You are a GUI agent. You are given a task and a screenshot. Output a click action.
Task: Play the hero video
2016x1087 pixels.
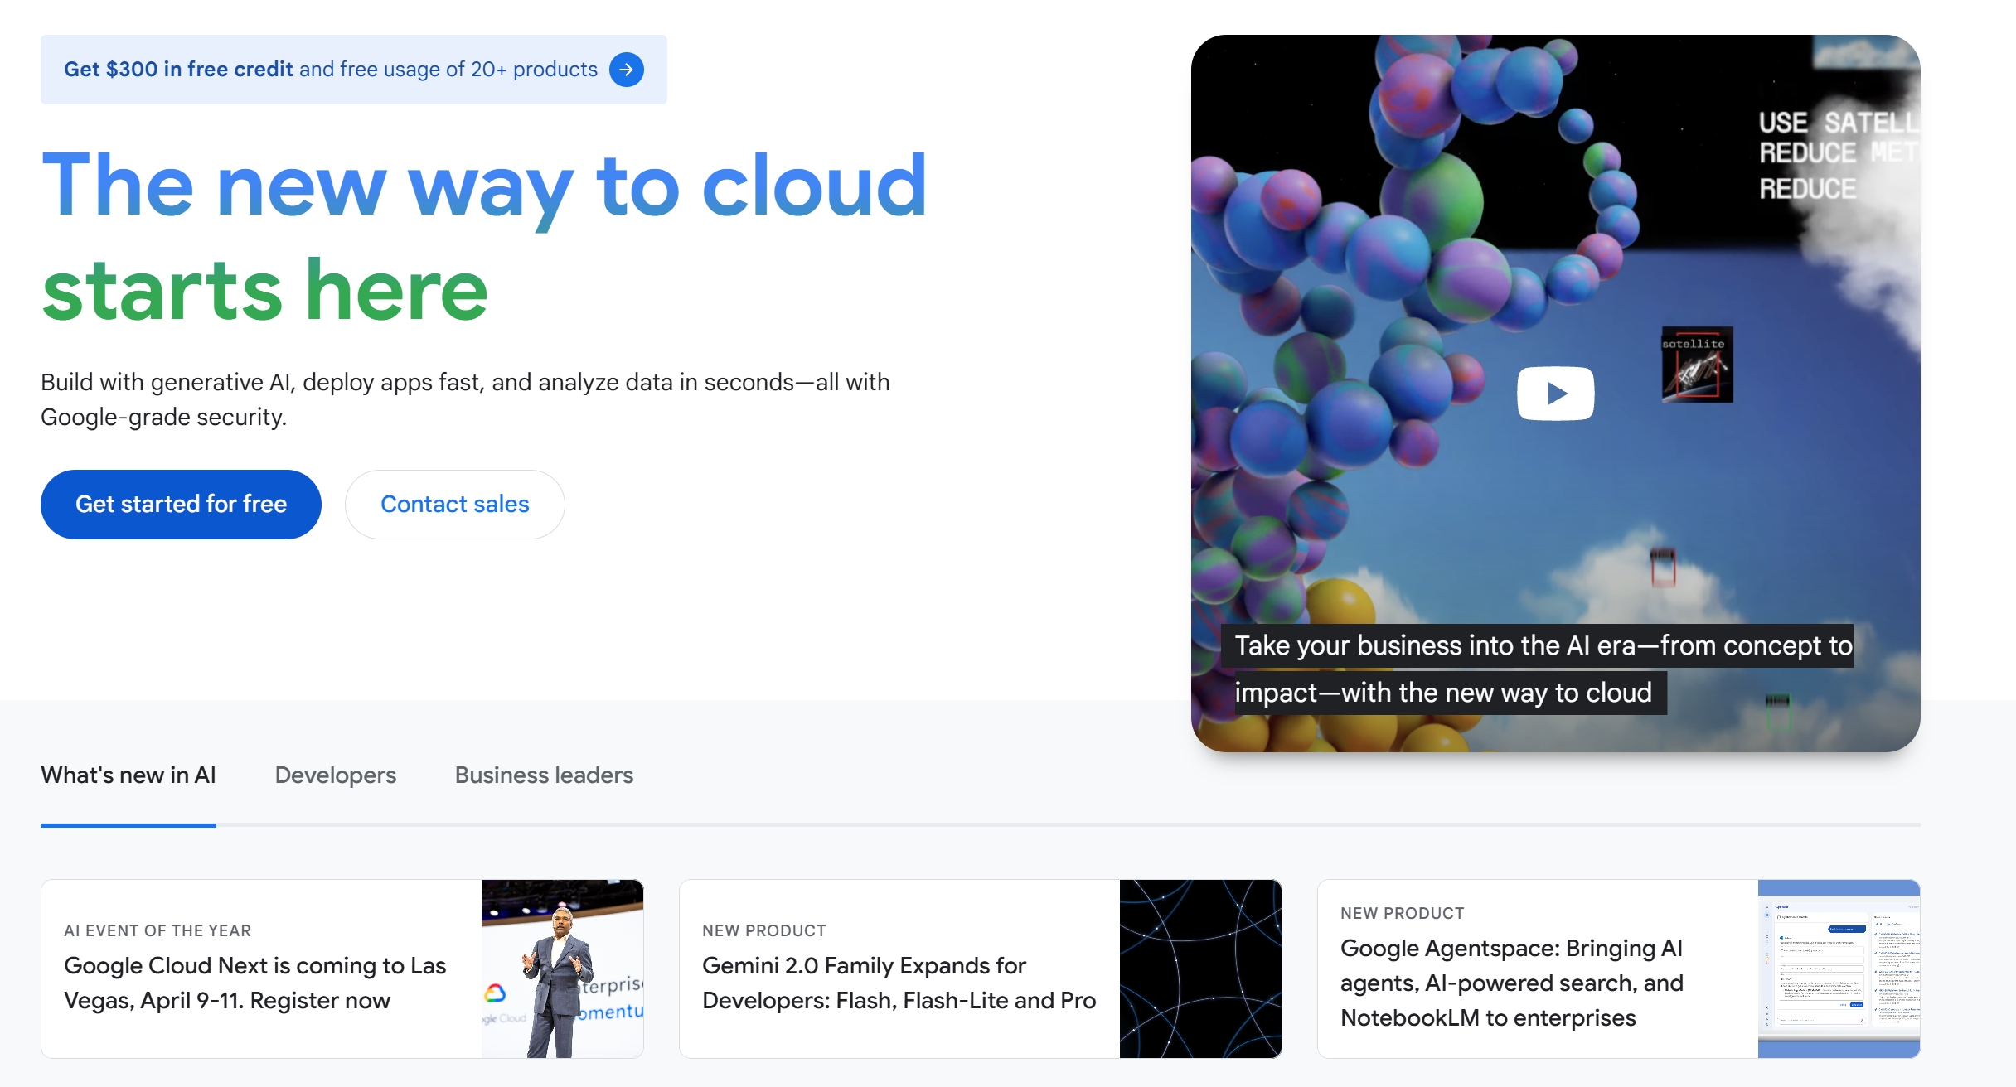[x=1555, y=393]
